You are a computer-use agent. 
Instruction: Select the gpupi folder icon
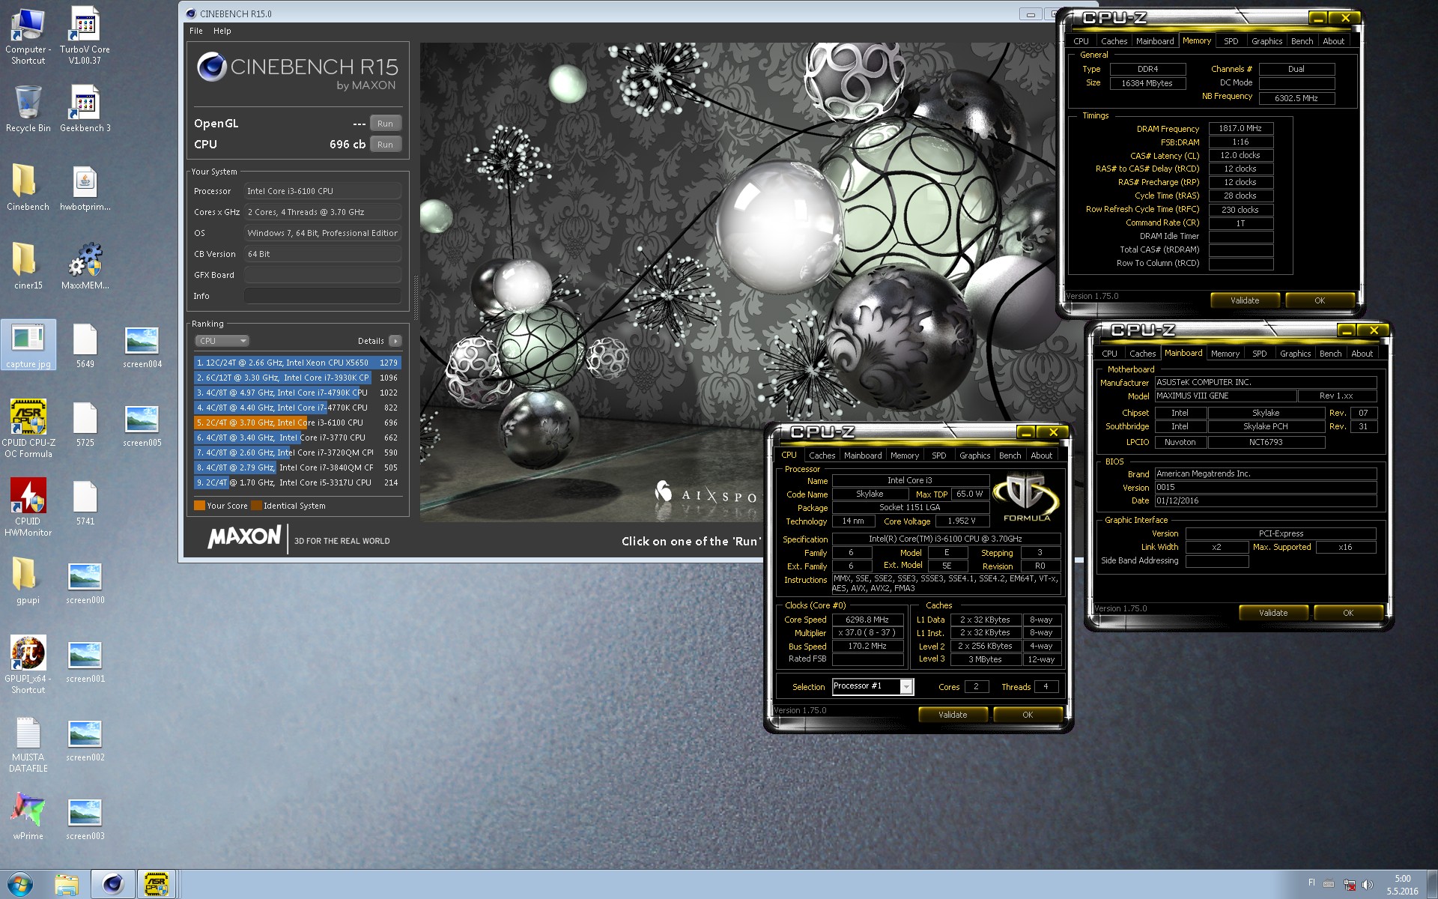(28, 581)
